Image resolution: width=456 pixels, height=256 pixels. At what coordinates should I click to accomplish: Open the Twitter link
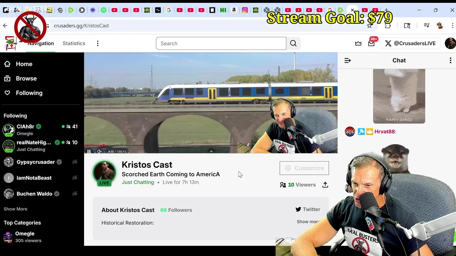point(308,209)
